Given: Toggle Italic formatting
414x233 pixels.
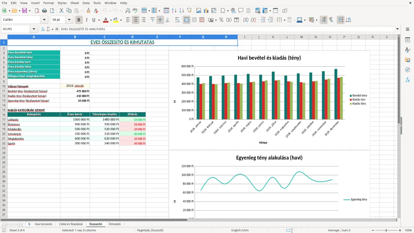Looking at the screenshot, I should click(86, 20).
